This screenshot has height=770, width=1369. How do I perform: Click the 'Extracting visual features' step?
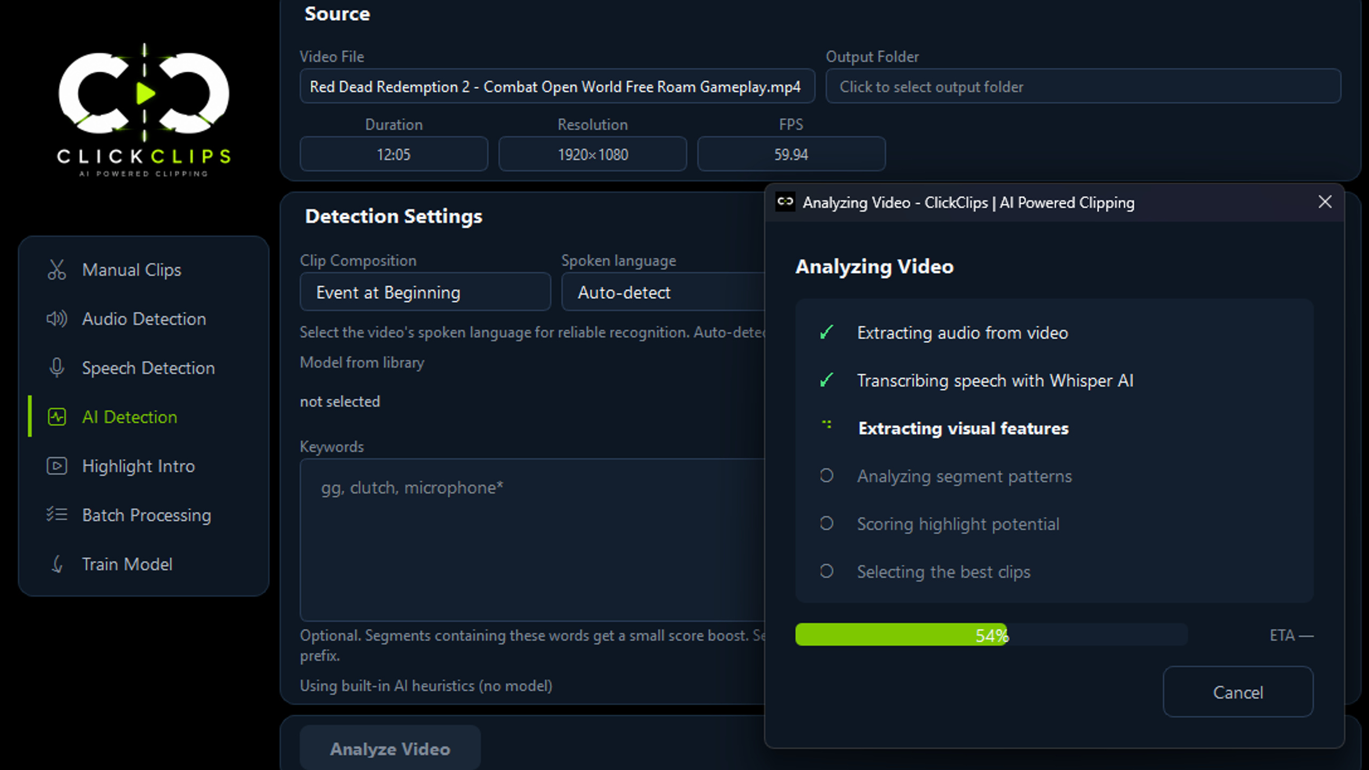tap(963, 428)
